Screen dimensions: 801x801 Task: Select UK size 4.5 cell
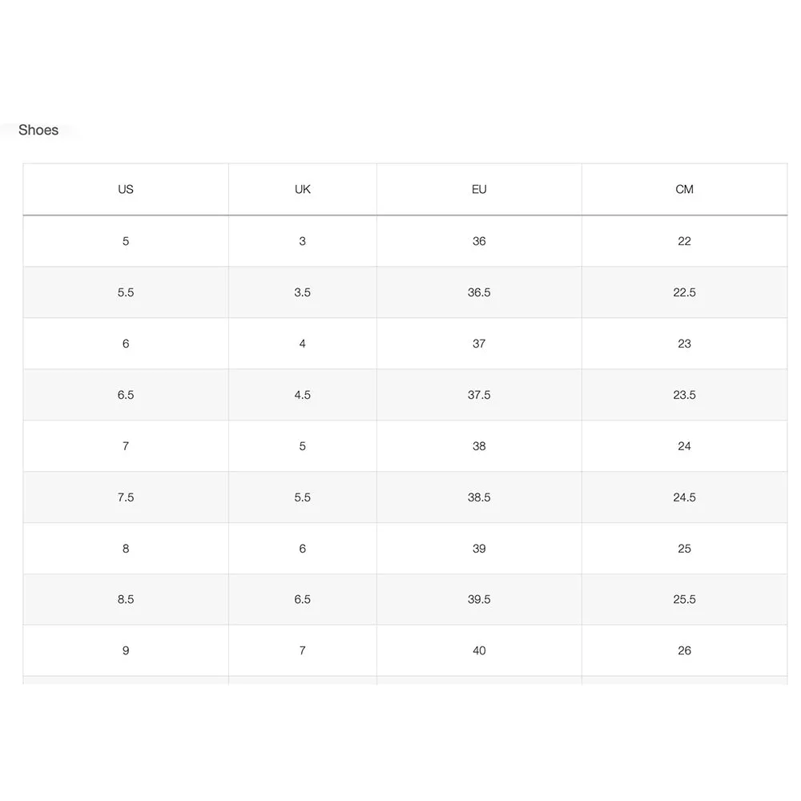(x=303, y=395)
